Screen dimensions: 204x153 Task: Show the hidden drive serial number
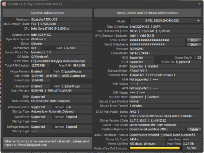194,40
